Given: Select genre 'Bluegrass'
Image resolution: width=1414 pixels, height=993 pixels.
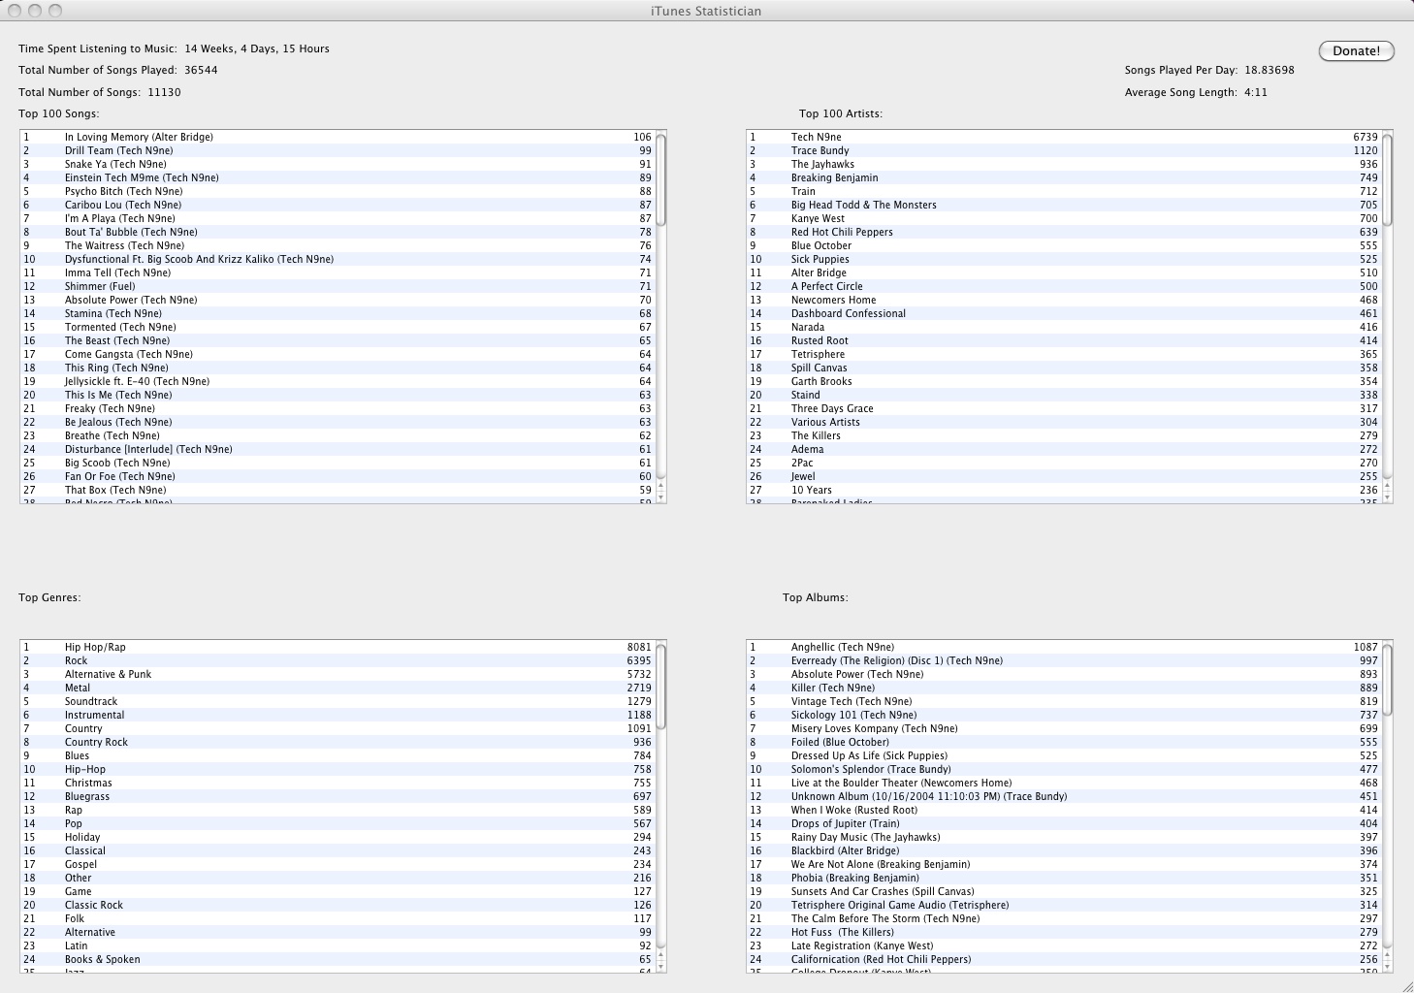Looking at the screenshot, I should 337,796.
